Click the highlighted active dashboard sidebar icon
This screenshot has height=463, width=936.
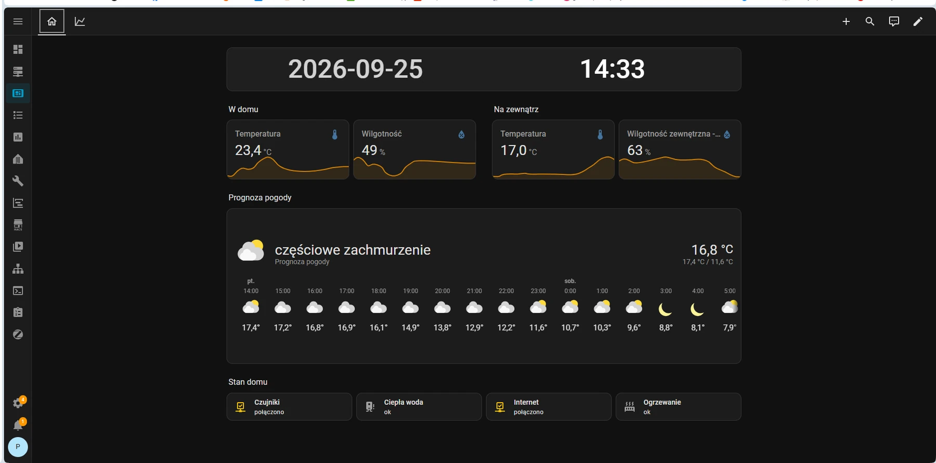pyautogui.click(x=18, y=93)
